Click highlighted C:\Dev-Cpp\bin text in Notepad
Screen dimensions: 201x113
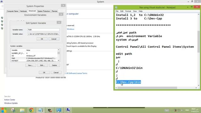(128, 82)
